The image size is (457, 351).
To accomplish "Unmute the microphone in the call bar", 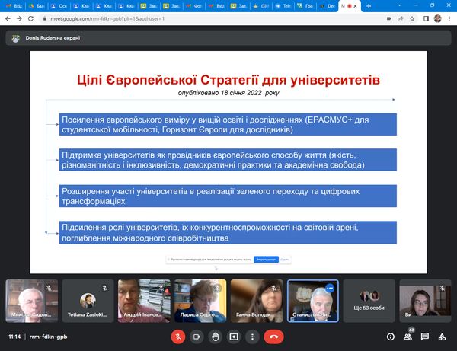I will pyautogui.click(x=177, y=336).
